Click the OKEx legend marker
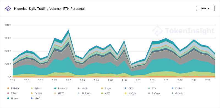Image resolution: width=220 pixels, height=108 pixels. (x=125, y=88)
